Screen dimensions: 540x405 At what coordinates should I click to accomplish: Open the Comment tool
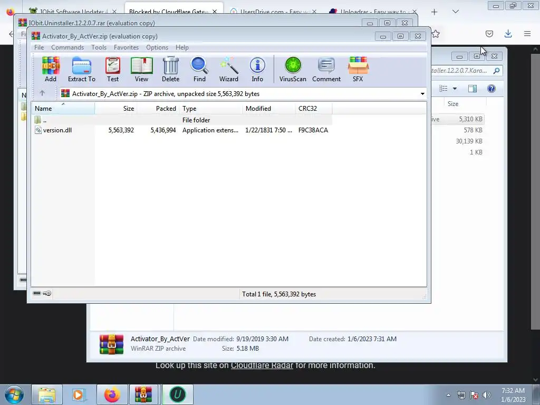click(326, 69)
